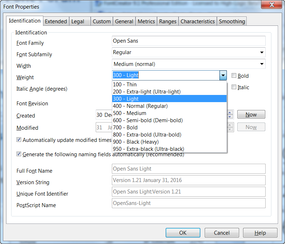
Task: Close the Font Properties dialog
Action: [x=271, y=5]
